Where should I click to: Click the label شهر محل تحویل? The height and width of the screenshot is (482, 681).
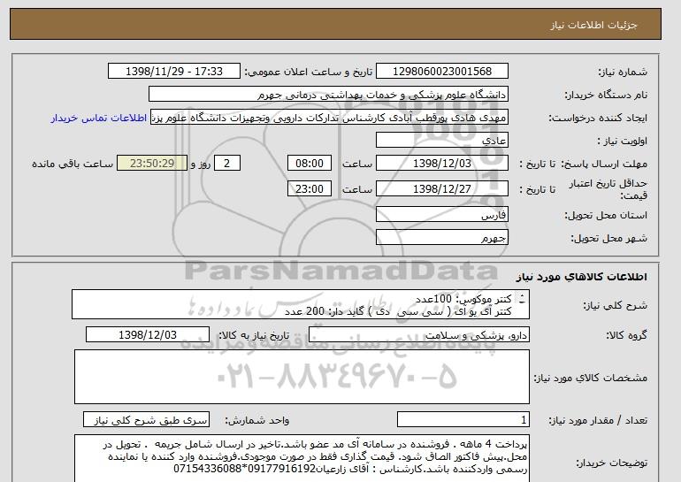[608, 238]
